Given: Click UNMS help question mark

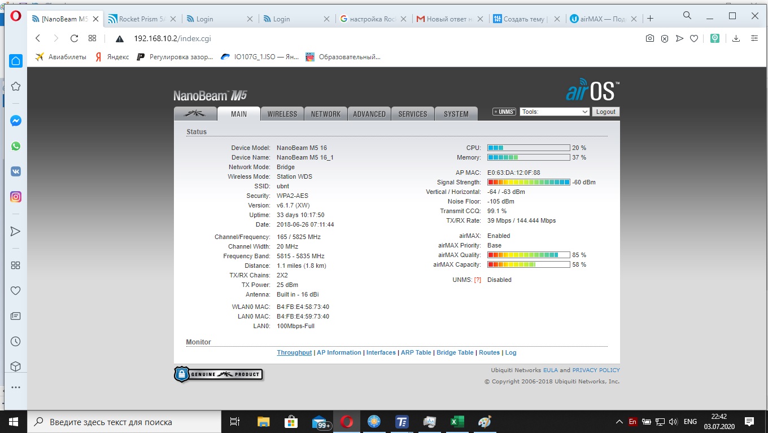Looking at the screenshot, I should [478, 280].
